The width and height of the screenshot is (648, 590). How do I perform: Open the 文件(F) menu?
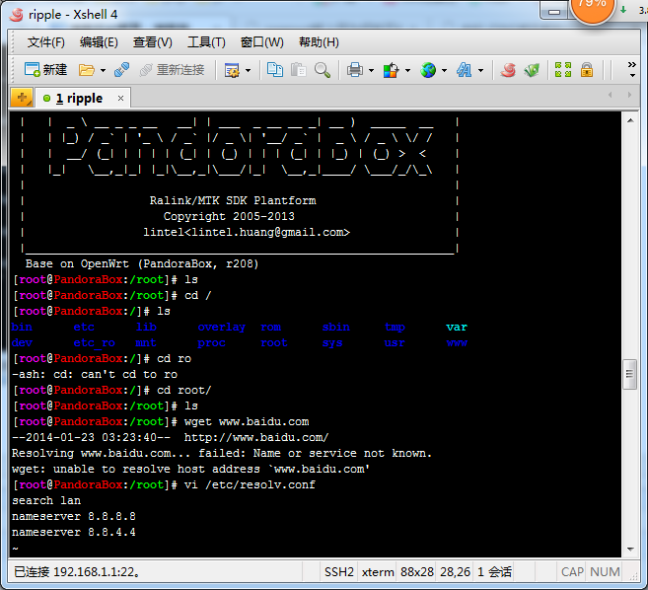pos(46,42)
